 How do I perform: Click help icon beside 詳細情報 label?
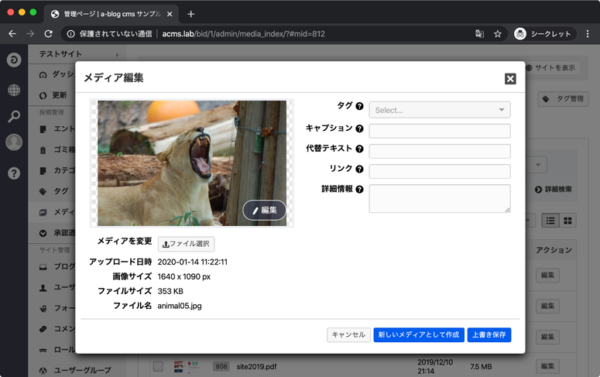(359, 189)
